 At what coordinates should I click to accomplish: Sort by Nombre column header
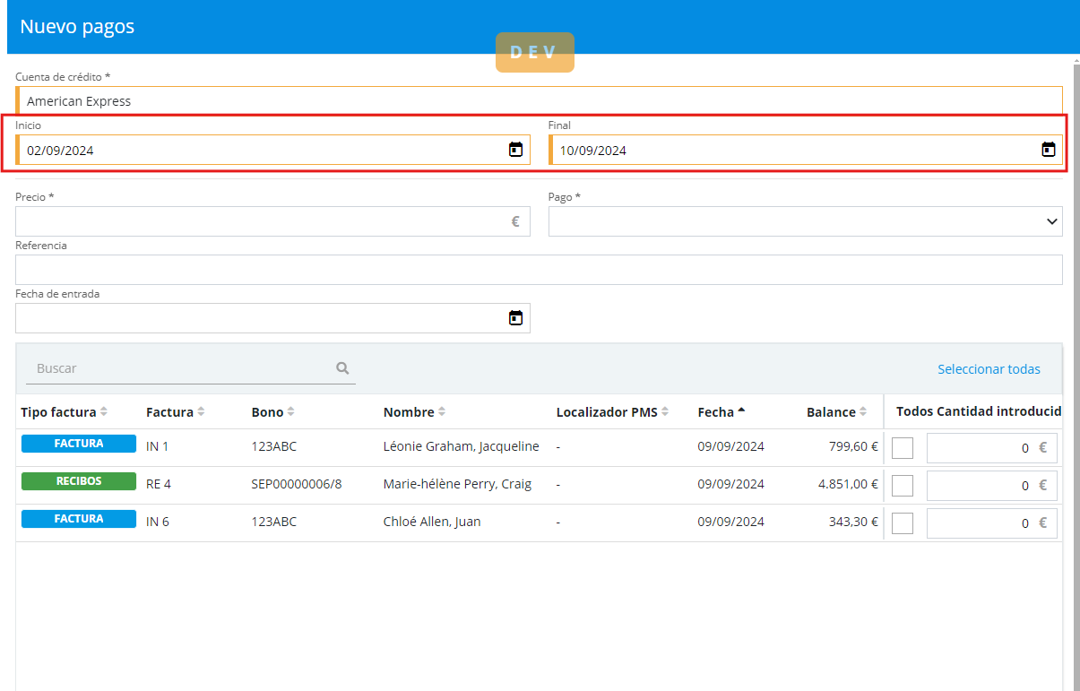[409, 412]
